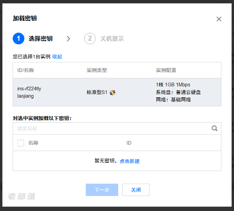Tick the select-all checkbox beside 名称
The width and height of the screenshot is (234, 211).
pos(21,143)
